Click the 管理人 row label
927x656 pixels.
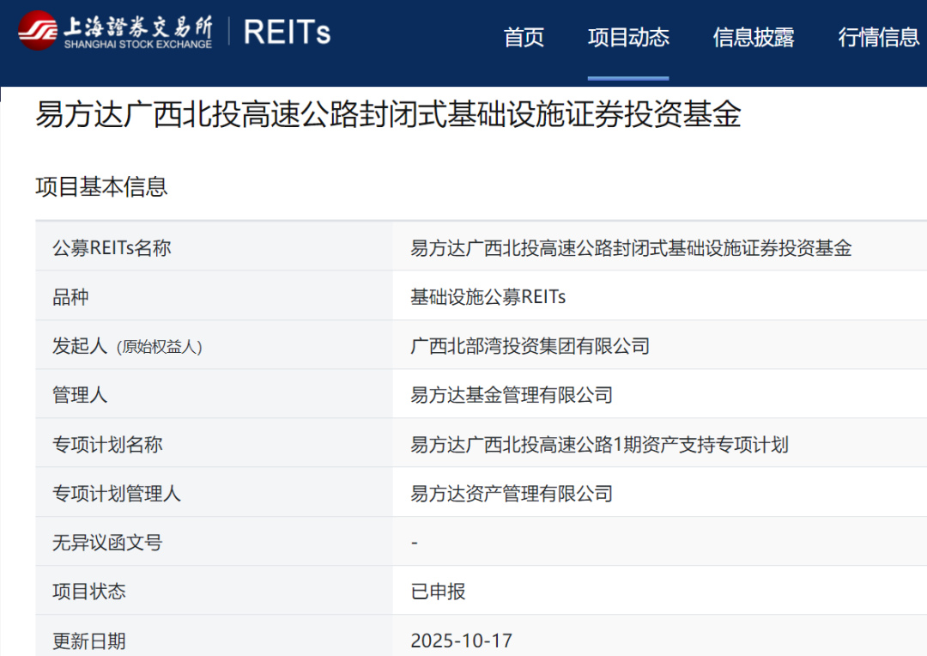(80, 395)
